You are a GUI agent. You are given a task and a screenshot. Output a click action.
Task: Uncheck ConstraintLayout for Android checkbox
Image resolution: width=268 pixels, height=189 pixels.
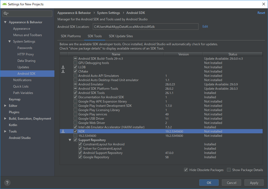(80, 144)
